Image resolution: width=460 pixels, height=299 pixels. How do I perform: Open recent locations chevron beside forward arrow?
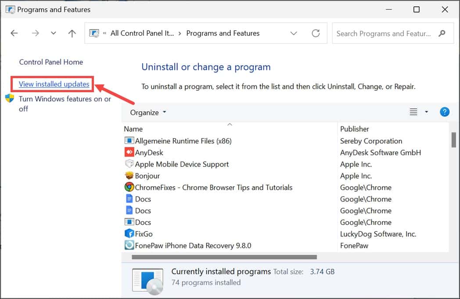click(x=53, y=33)
